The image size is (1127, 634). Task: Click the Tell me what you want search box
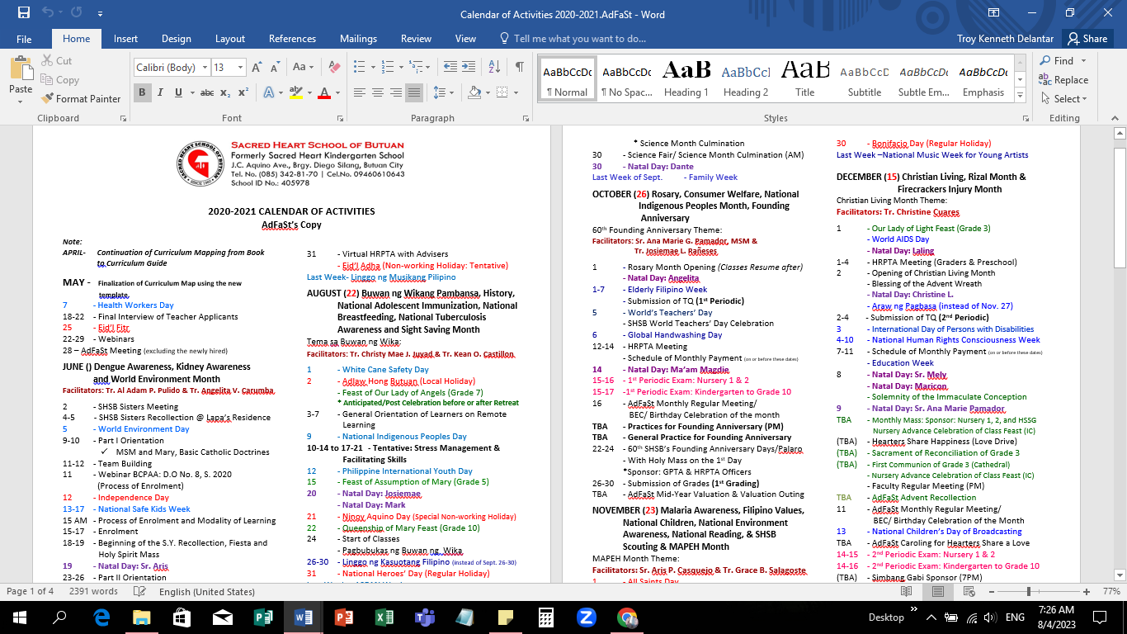(x=573, y=39)
